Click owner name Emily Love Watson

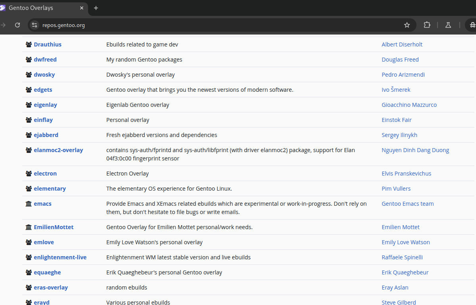pyautogui.click(x=405, y=242)
